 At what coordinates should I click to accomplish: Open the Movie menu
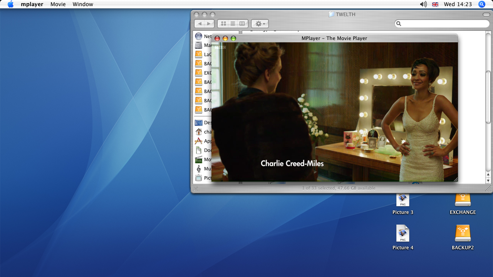(58, 4)
